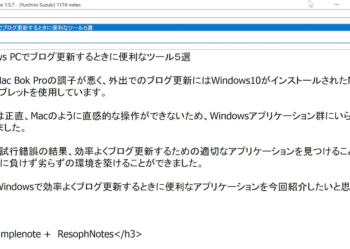Click the search field above the note list
This screenshot has height=249, width=350.
pos(175,13)
